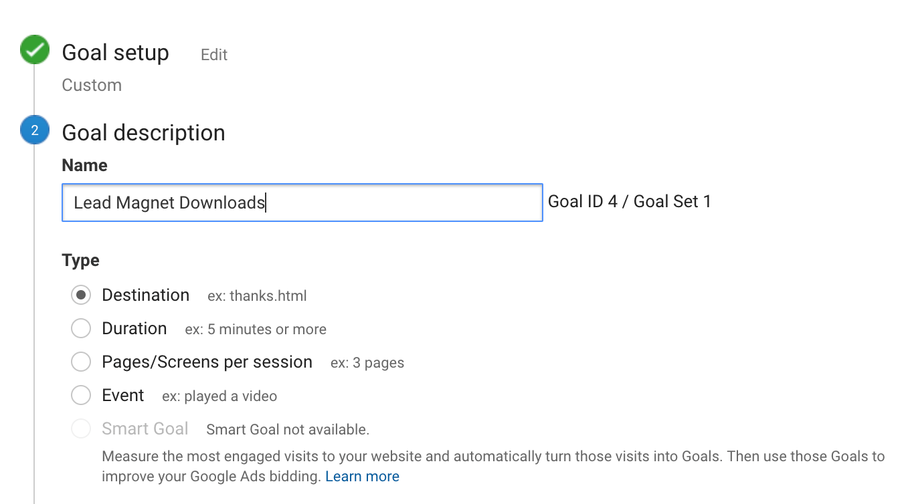Focus the goal Name input field
The image size is (906, 504).
[x=302, y=203]
